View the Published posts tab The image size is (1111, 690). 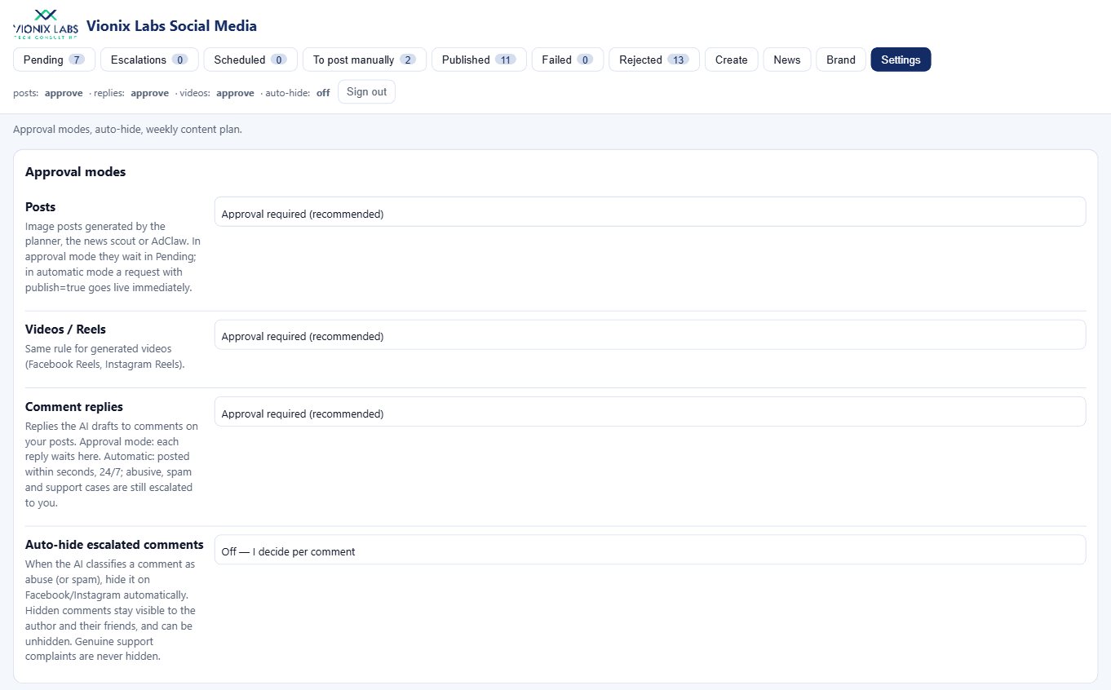click(x=479, y=60)
